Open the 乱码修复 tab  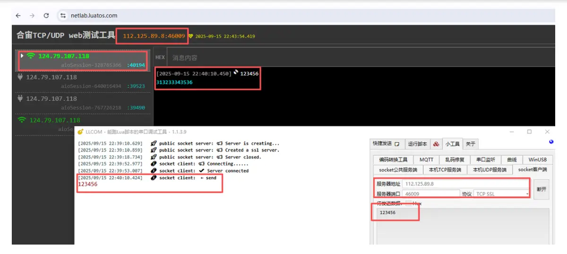[455, 160]
